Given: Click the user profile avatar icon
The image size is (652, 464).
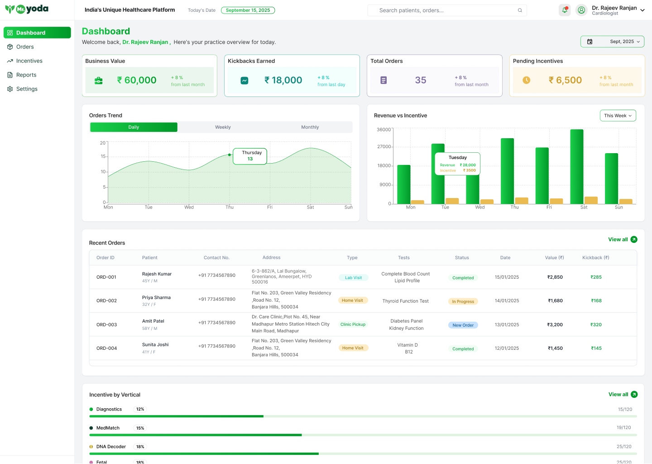Looking at the screenshot, I should pyautogui.click(x=581, y=10).
